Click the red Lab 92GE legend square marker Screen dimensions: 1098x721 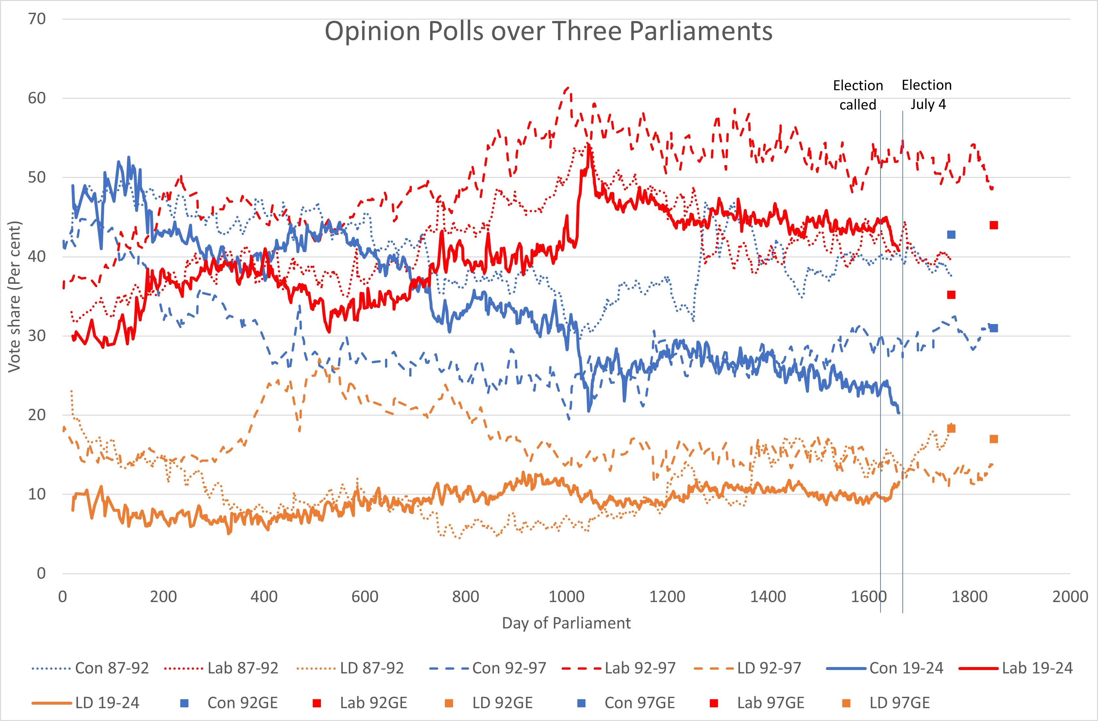317,703
